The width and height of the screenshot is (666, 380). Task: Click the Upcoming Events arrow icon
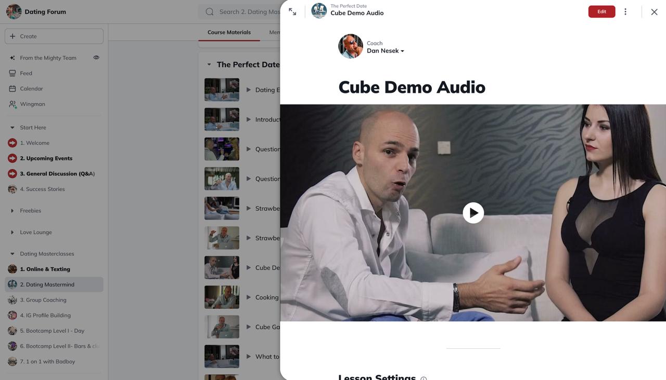[x=12, y=158]
